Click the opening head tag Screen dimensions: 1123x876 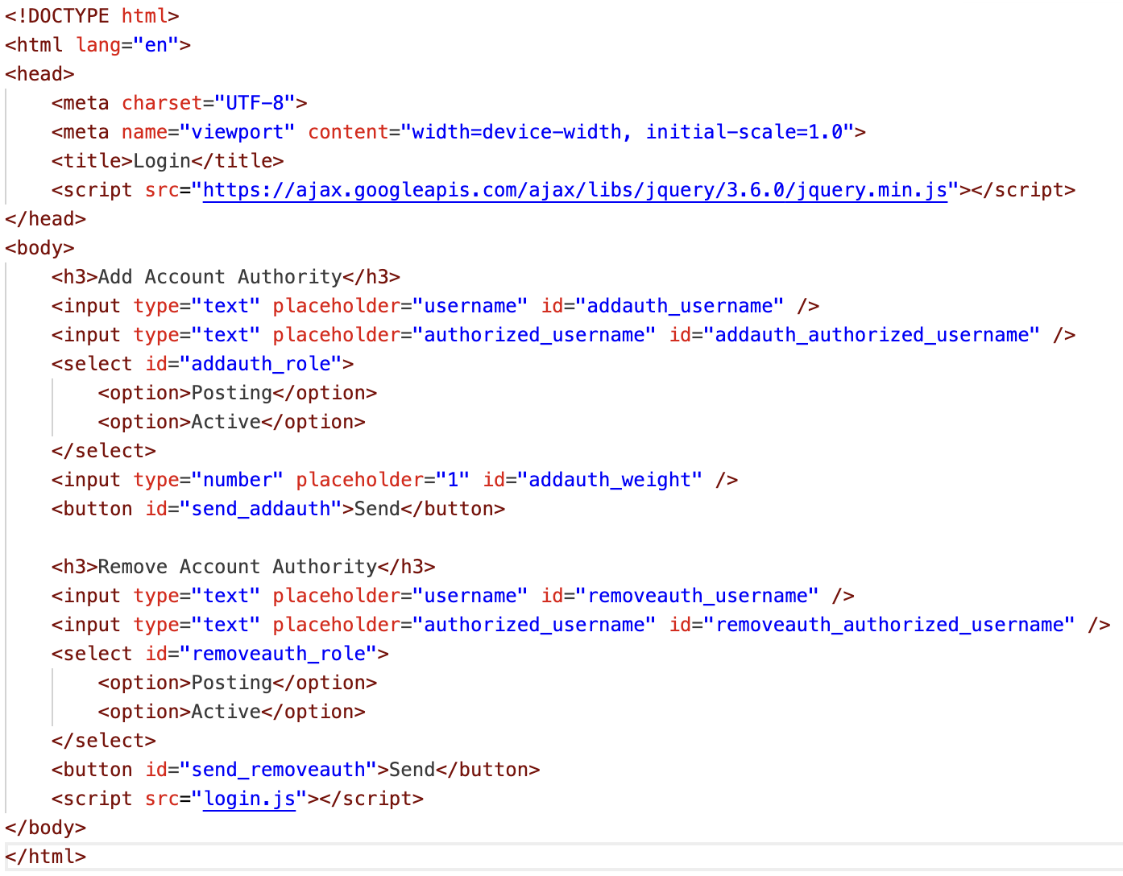pos(39,74)
